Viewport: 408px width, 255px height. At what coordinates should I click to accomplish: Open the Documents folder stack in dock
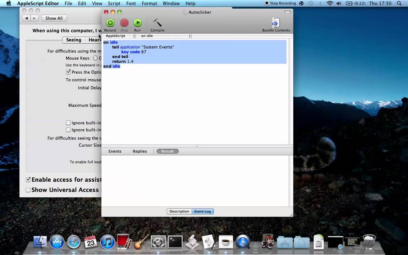point(302,243)
